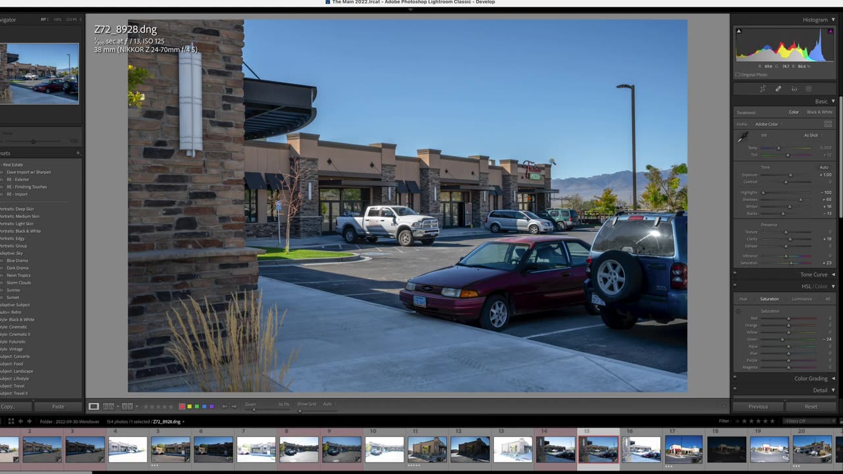Open the Filters Off dropdown
Image resolution: width=843 pixels, height=474 pixels.
tap(808, 421)
